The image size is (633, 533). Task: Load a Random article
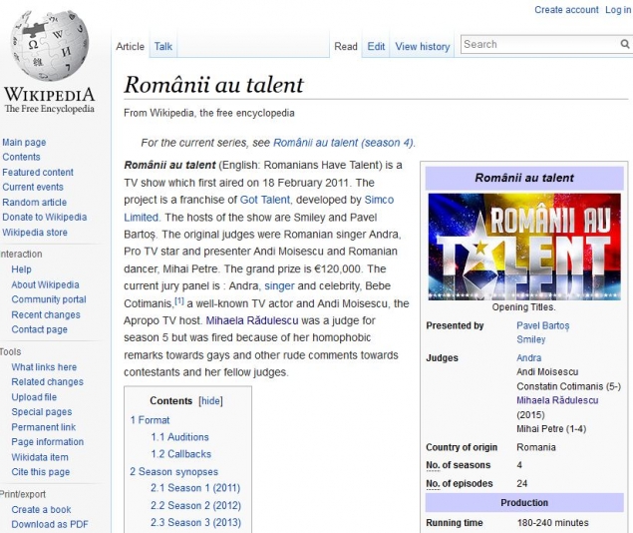34,202
